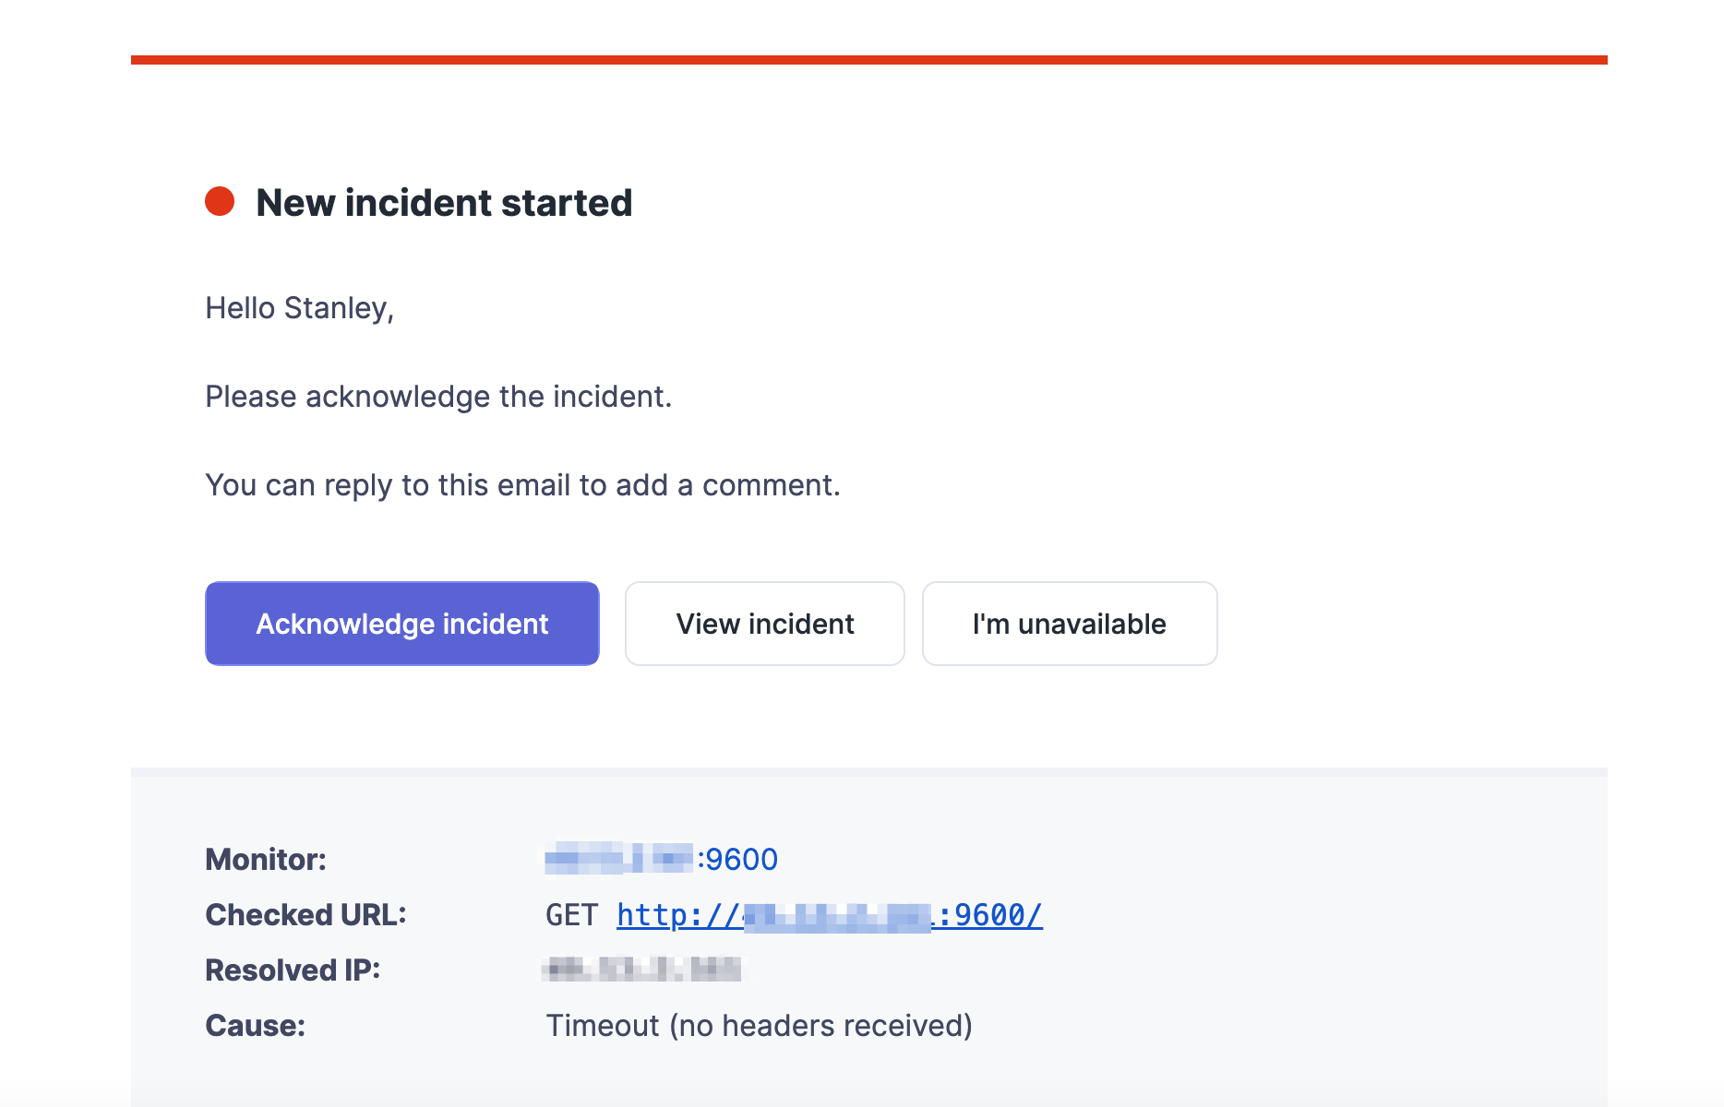
Task: Click the 'Hello Stanley,' greeting text
Action: (299, 308)
